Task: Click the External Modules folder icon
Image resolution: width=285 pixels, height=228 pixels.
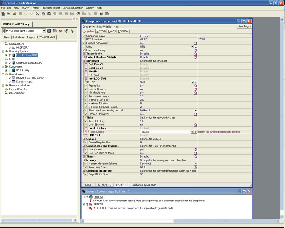Action: pyautogui.click(x=6, y=89)
